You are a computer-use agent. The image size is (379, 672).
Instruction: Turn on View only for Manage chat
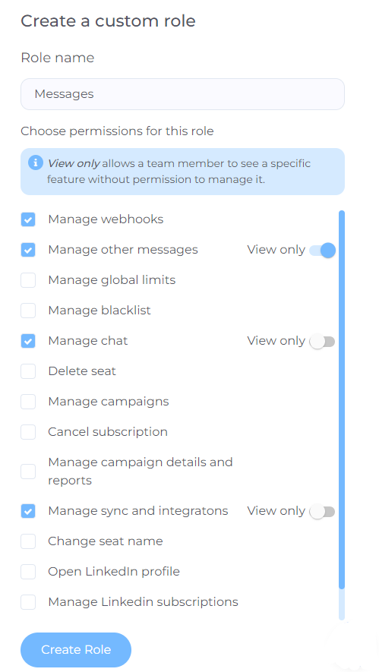[322, 342]
